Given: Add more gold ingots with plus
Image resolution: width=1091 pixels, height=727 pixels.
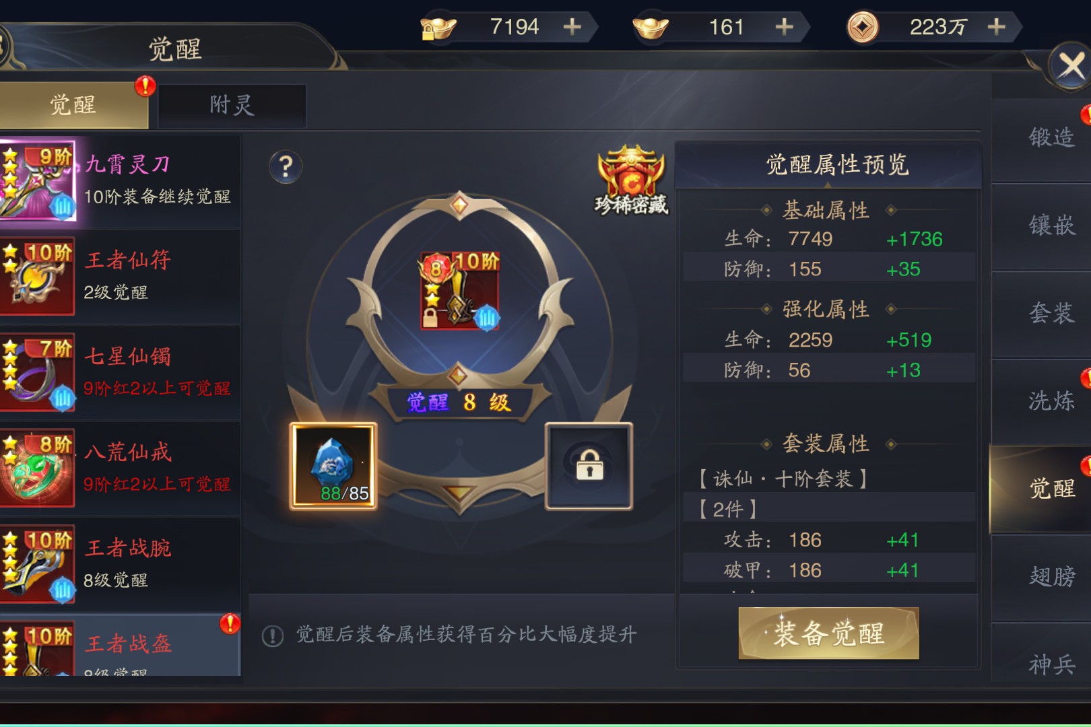Looking at the screenshot, I should [784, 27].
